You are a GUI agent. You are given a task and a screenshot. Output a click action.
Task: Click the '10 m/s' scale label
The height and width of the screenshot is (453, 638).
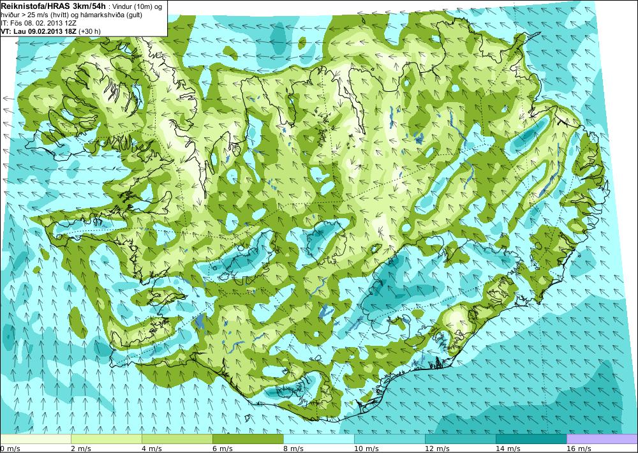[x=367, y=449]
